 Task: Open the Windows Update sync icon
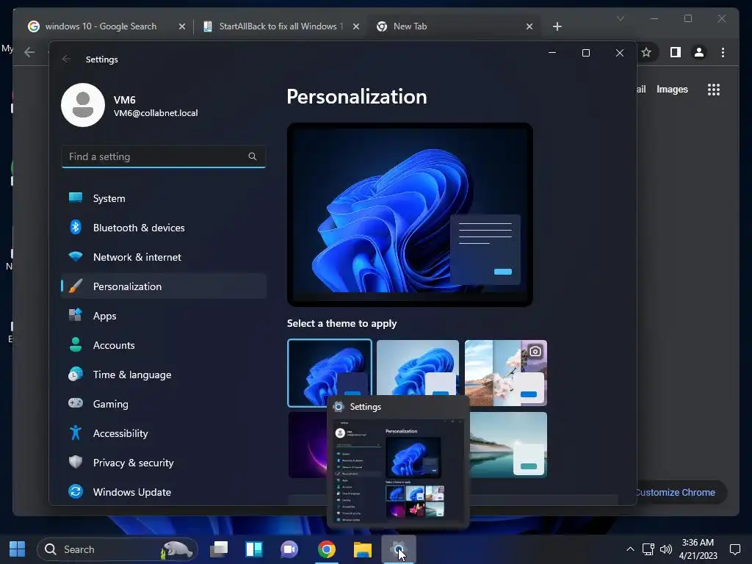(76, 491)
